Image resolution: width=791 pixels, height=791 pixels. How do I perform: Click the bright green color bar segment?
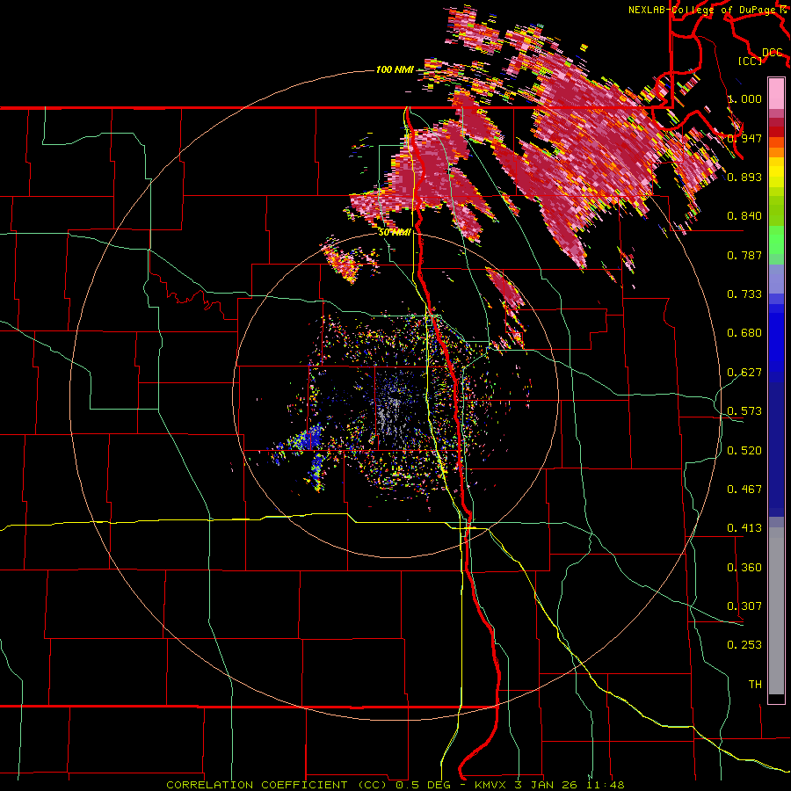(776, 240)
